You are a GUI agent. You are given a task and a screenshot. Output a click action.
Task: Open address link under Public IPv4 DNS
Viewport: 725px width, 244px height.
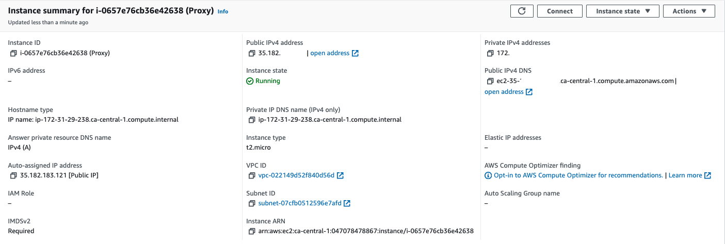pos(504,92)
